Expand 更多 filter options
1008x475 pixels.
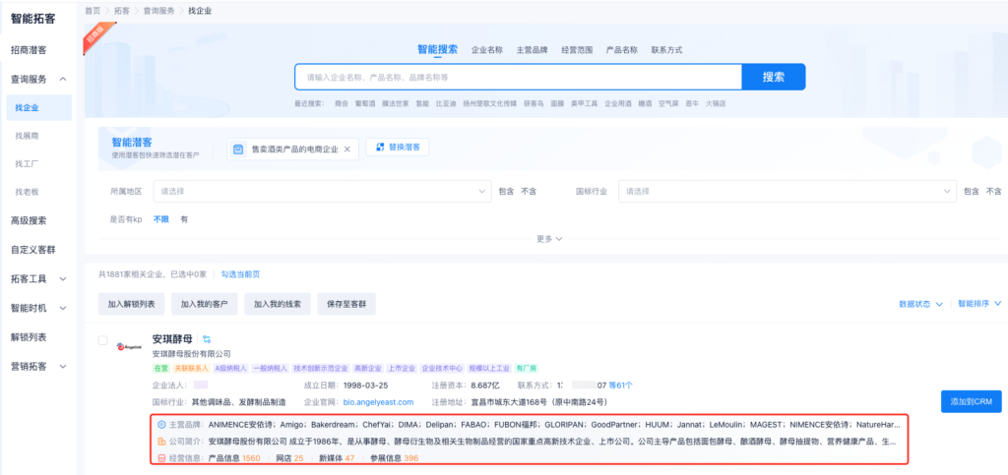549,238
